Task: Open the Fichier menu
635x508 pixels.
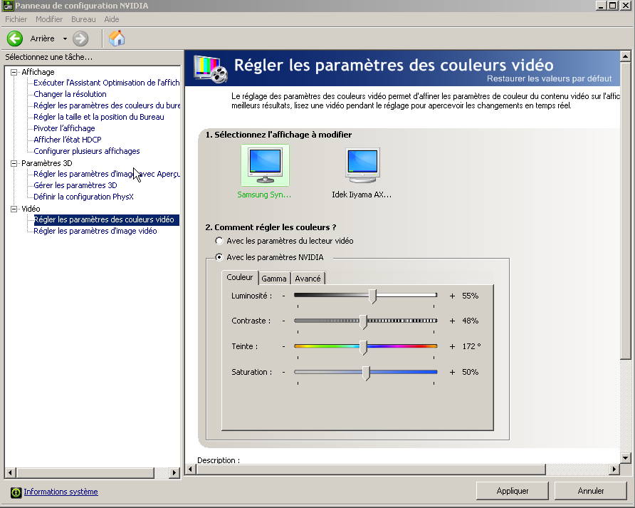Action: (x=16, y=19)
